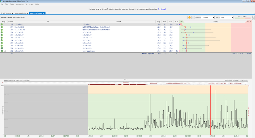
Task: Open the Interval dropdown showing 1 second
Action: (208, 17)
